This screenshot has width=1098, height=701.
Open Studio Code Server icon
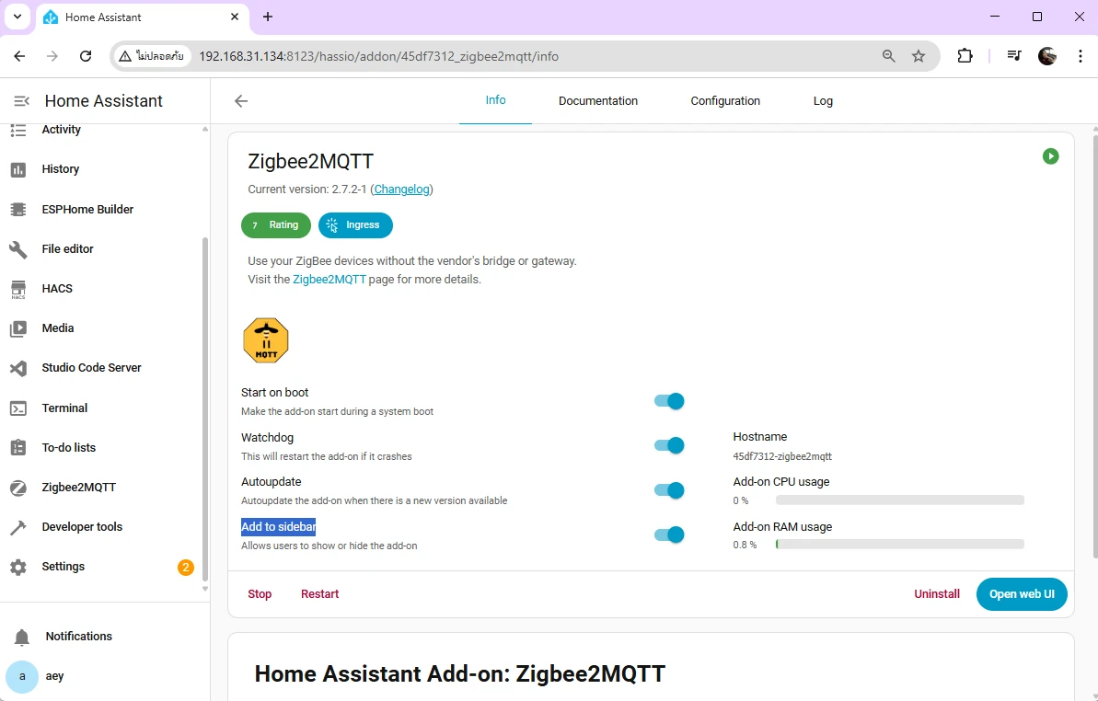pos(18,368)
